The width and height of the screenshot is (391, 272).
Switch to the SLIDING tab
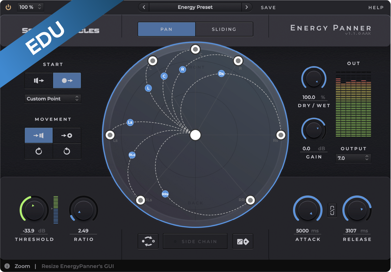pyautogui.click(x=224, y=29)
